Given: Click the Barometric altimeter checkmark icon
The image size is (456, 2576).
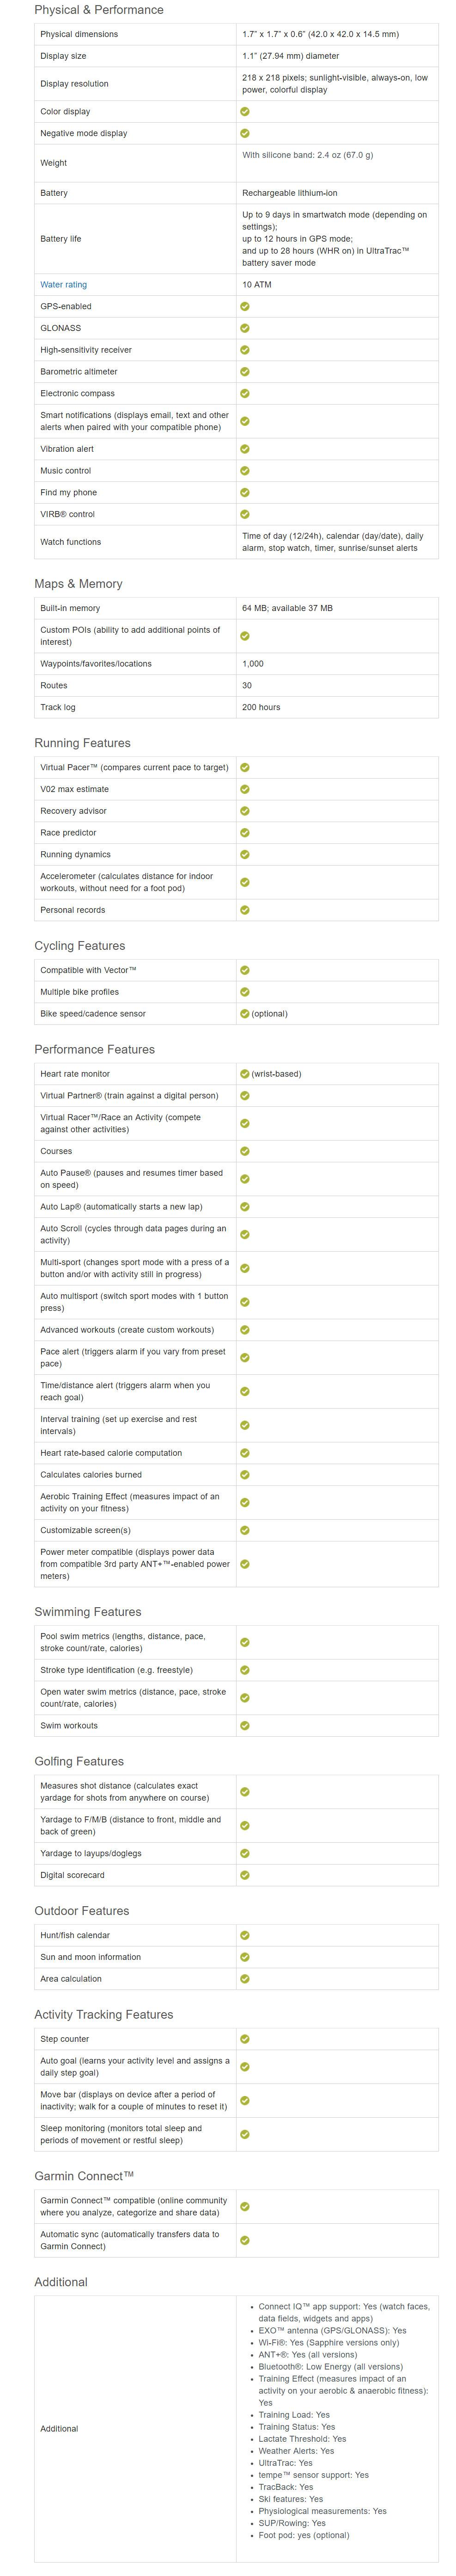Looking at the screenshot, I should click(x=244, y=371).
